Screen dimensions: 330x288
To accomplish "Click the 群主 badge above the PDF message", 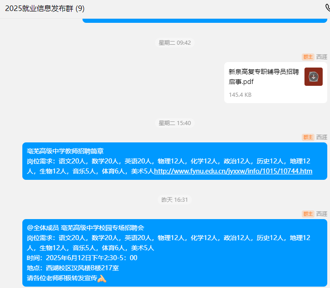I will [308, 57].
